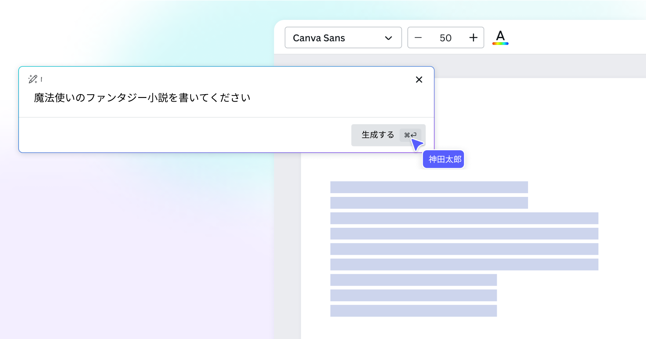
Task: Click the X to close the prompt panel
Action: coord(419,80)
